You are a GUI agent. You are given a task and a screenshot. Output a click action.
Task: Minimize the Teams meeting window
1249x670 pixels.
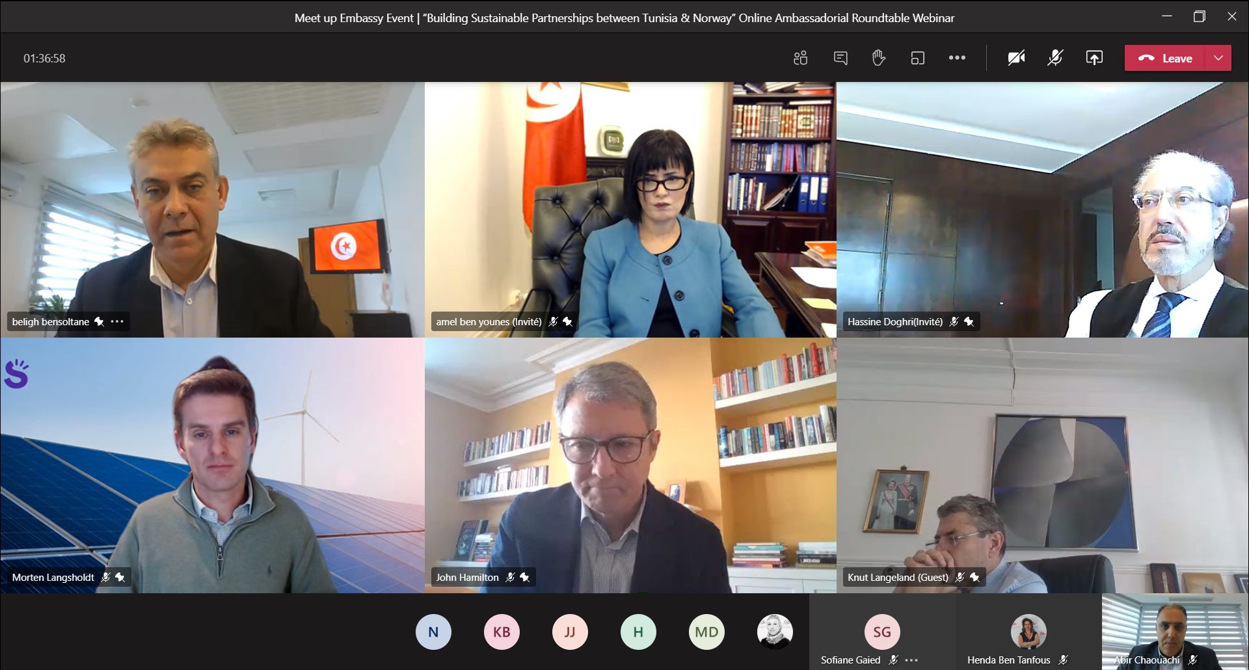pos(1167,16)
